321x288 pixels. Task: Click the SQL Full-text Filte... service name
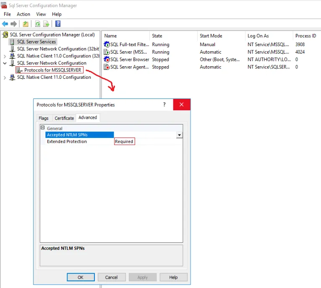[x=130, y=44]
